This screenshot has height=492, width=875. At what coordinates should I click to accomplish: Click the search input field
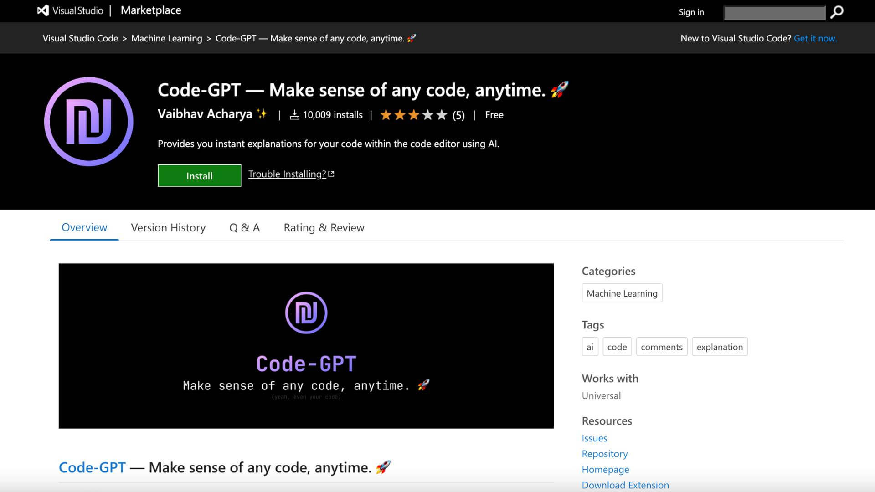click(775, 13)
